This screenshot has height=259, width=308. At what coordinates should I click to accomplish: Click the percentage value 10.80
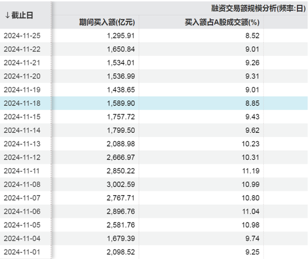pos(251,198)
